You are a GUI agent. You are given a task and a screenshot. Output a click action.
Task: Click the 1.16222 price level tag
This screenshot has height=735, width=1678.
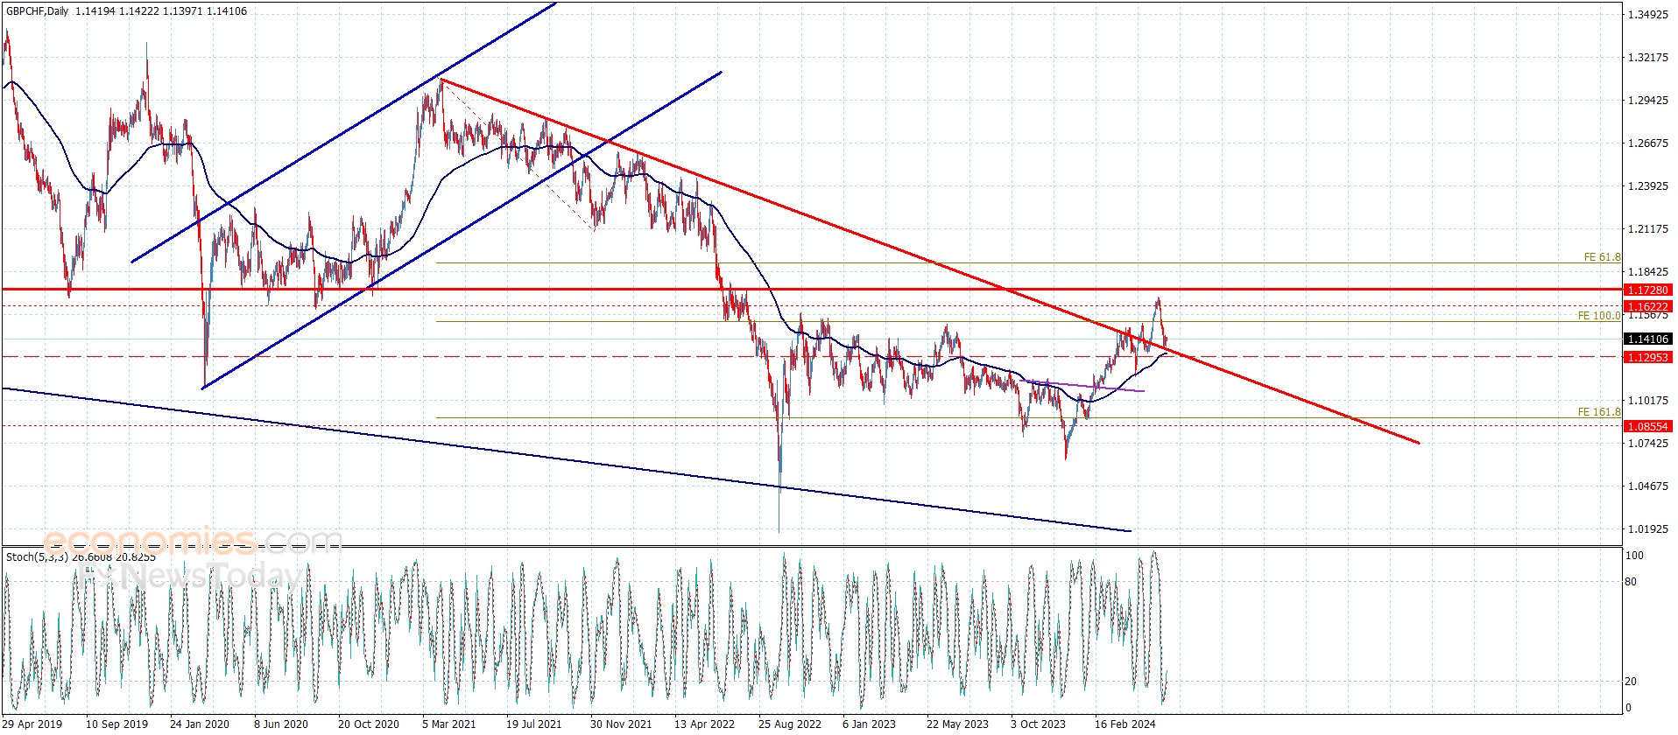(1647, 306)
